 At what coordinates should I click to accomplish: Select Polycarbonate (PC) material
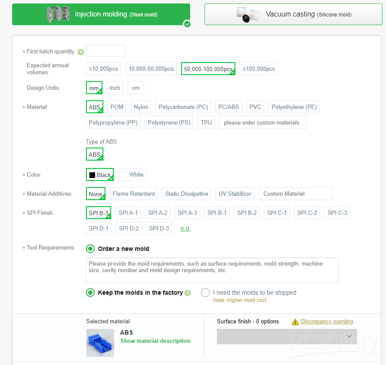pyautogui.click(x=183, y=107)
